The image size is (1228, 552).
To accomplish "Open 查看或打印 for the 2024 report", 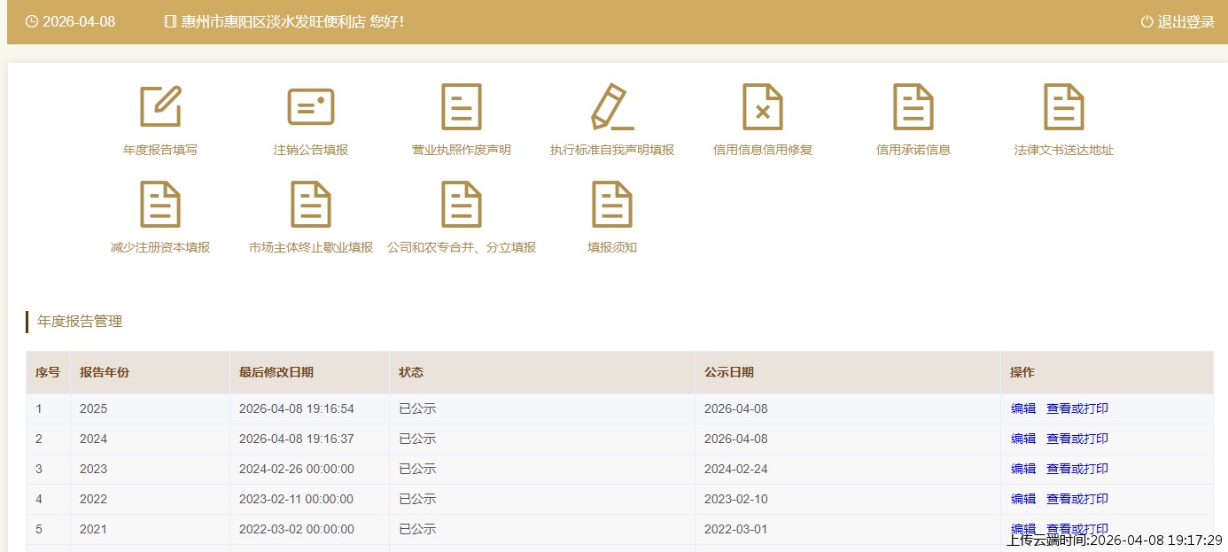I will (x=1077, y=439).
